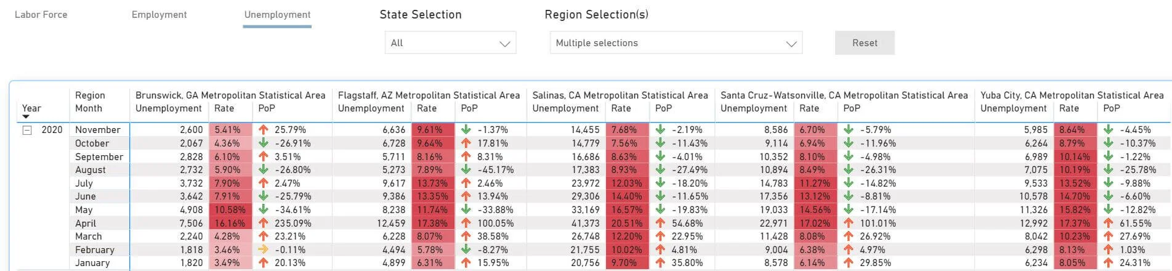This screenshot has height=271, width=1172.
Task: Click the up arrow beside Flagstaff 17.81%
Action: [x=466, y=144]
